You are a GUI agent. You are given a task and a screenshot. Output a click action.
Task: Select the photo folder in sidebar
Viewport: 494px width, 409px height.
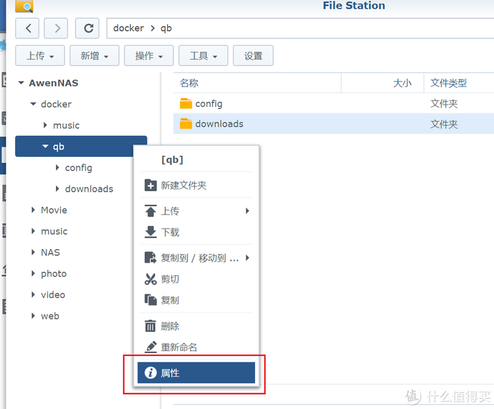pyautogui.click(x=54, y=274)
